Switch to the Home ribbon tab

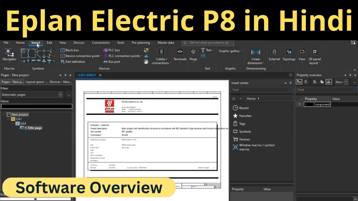coord(20,43)
